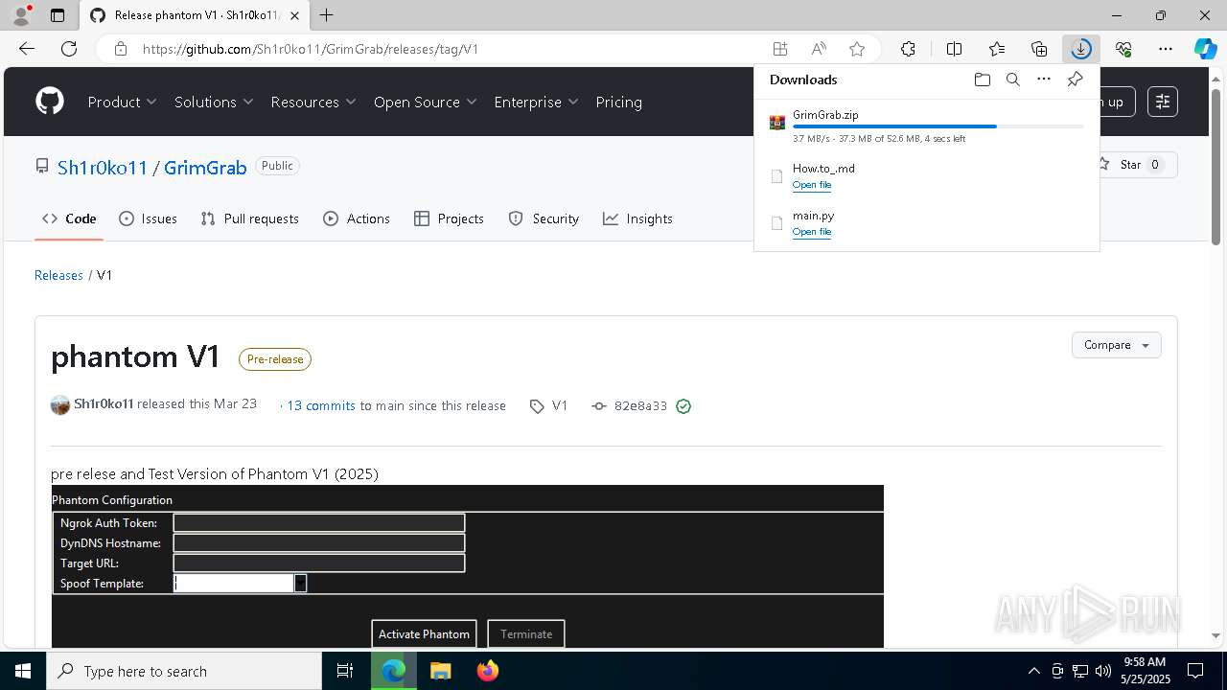Click Open file under How.to_.md
This screenshot has height=690, width=1227.
click(812, 185)
